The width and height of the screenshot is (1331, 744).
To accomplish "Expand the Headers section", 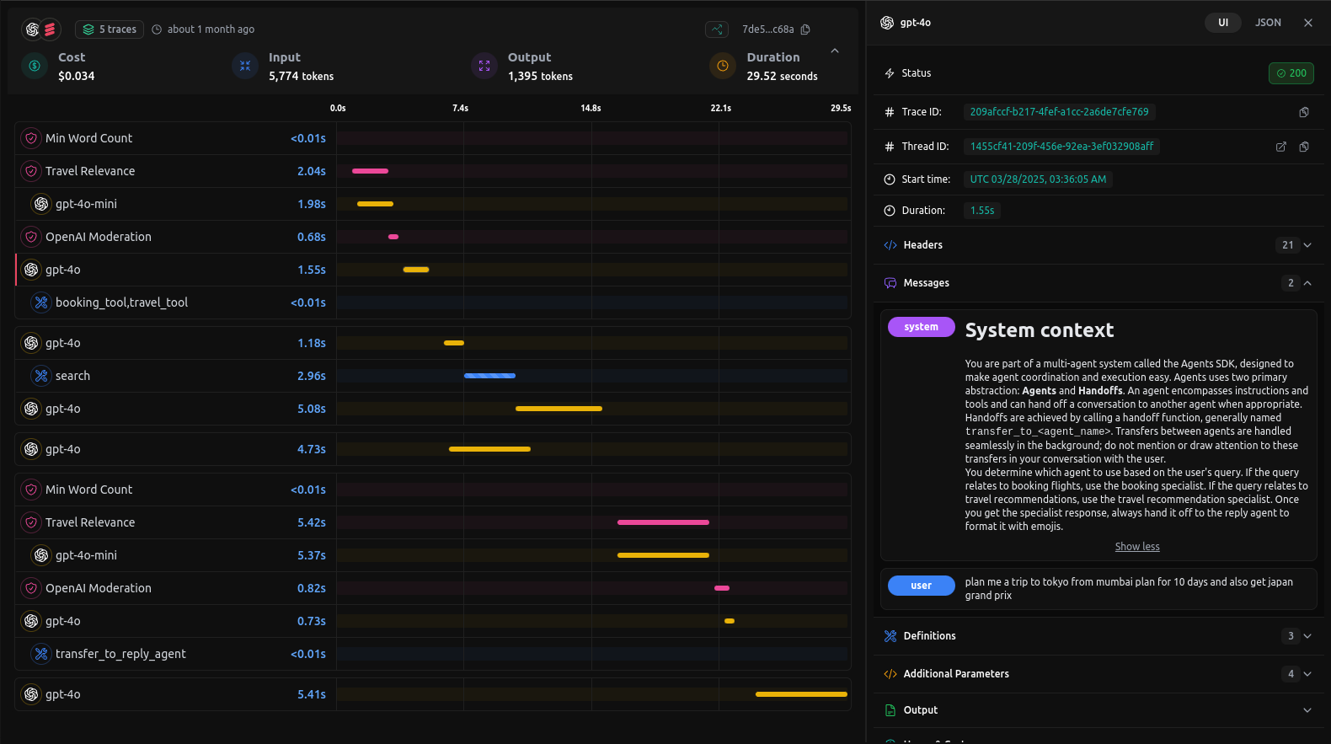I will point(1307,245).
